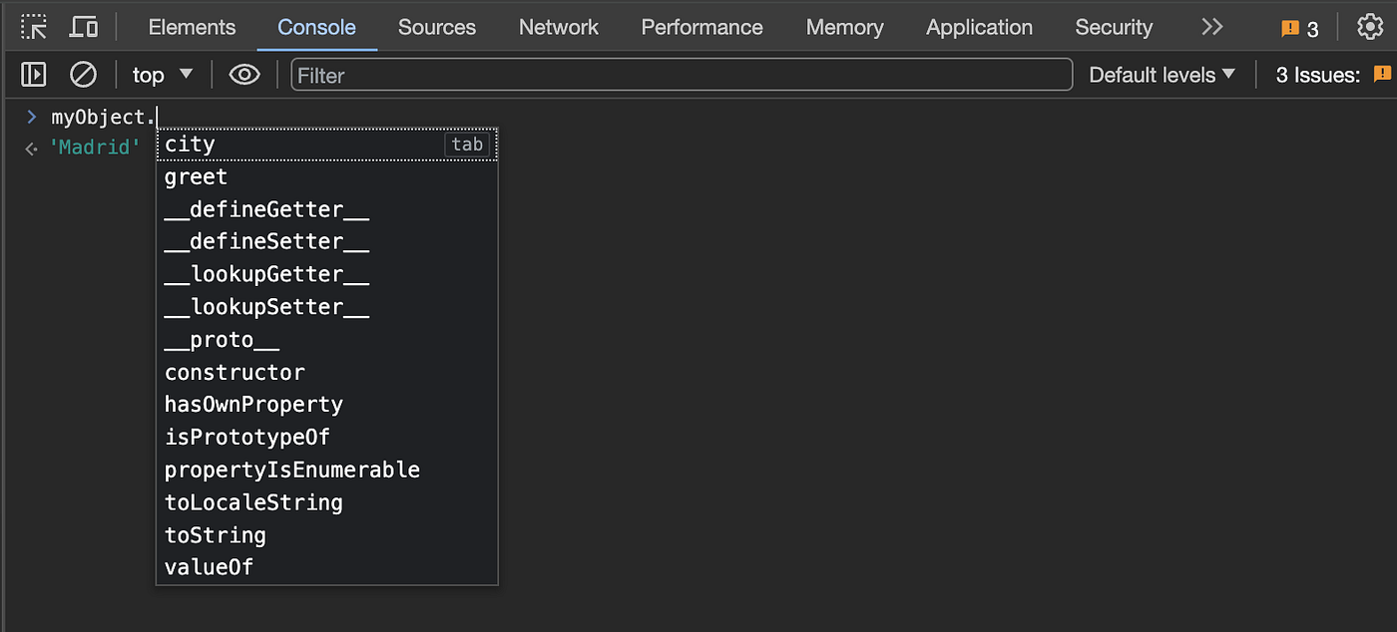Open DevTools settings gear
The width and height of the screenshot is (1397, 632).
pyautogui.click(x=1370, y=27)
